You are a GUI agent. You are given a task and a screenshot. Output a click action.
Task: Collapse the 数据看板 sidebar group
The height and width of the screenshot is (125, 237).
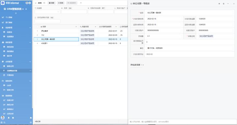point(30,96)
